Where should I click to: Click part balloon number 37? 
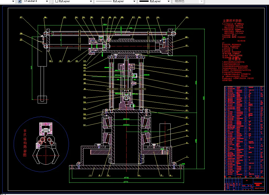(x=21, y=17)
